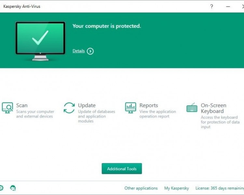Select the Scan heading text

point(22,105)
